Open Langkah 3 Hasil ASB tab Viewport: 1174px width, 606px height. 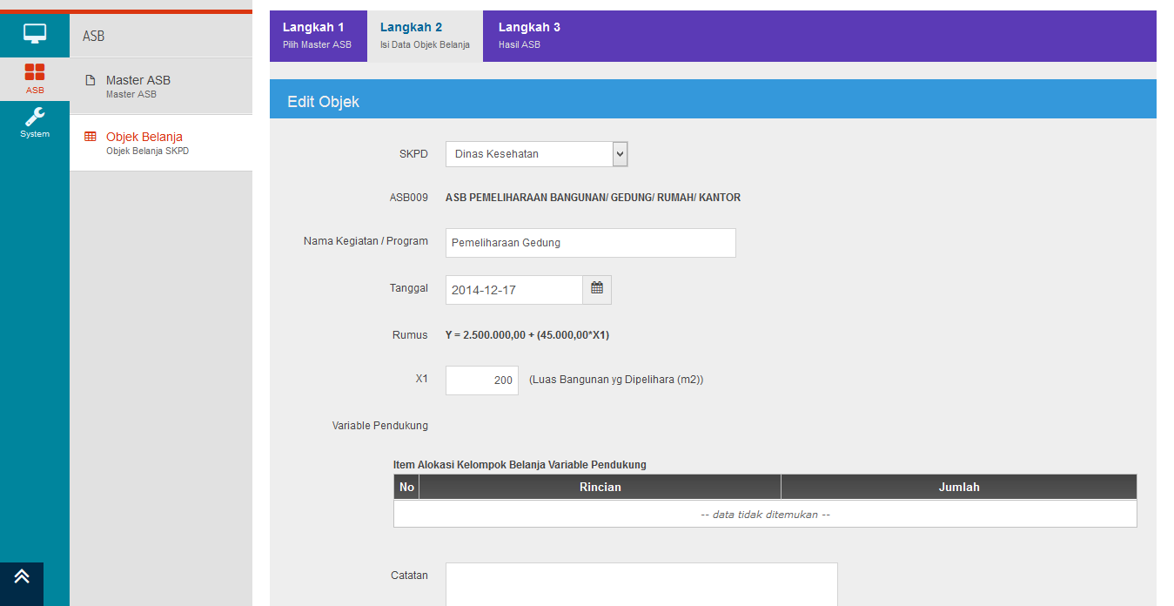click(529, 36)
